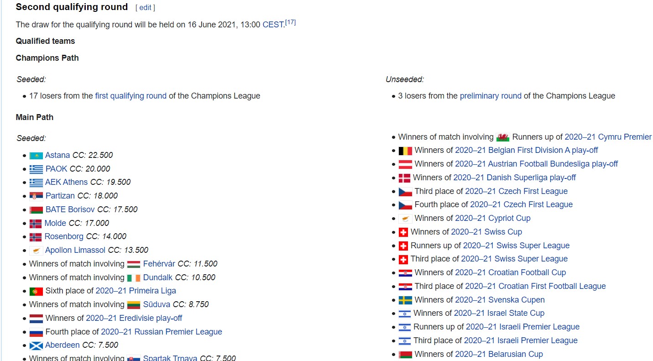Image resolution: width=653 pixels, height=361 pixels.
Task: Follow the first qualifying round link
Action: point(131,96)
